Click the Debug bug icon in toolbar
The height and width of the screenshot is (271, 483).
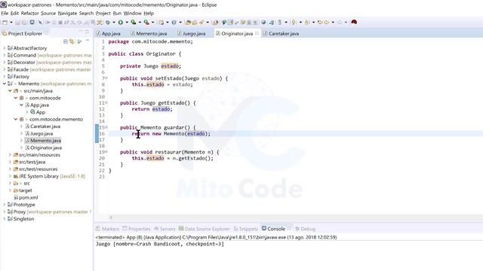point(107,22)
